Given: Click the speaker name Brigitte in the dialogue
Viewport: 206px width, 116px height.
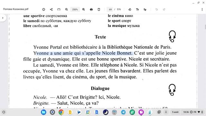Looking at the screenshot, I should click(41, 103).
